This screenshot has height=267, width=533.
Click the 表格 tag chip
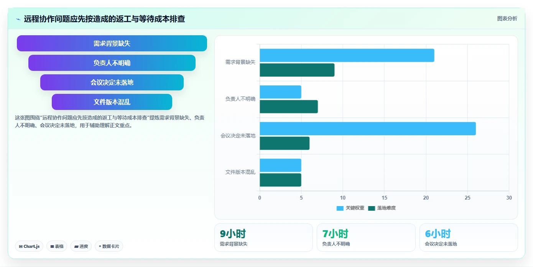pos(57,246)
